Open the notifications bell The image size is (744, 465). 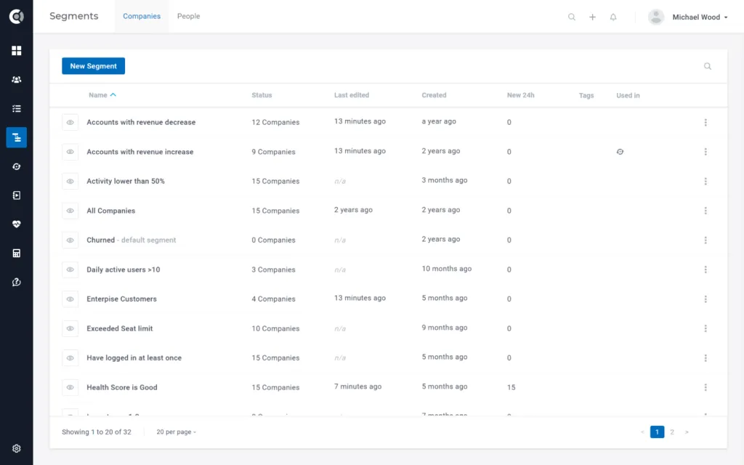(x=613, y=17)
